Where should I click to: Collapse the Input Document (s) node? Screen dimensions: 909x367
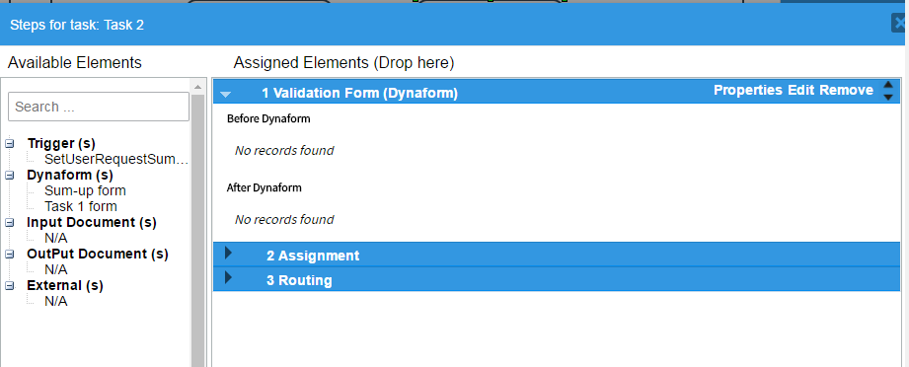click(10, 223)
